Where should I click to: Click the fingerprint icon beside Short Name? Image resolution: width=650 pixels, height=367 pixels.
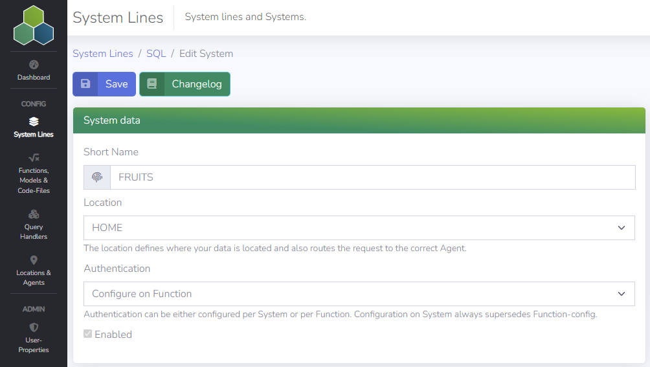click(97, 177)
